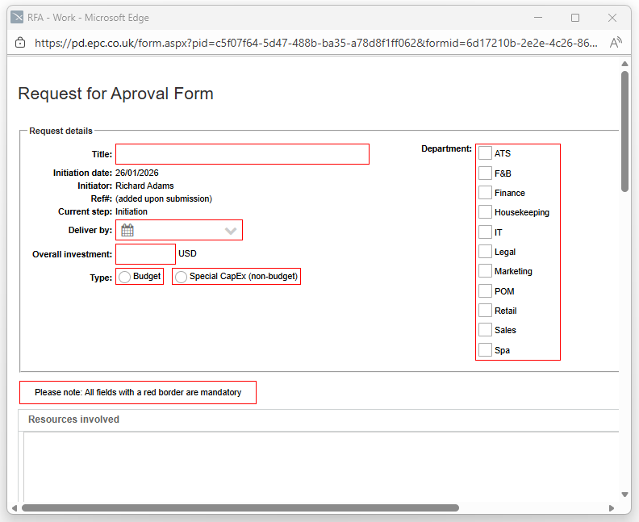Image resolution: width=639 pixels, height=522 pixels.
Task: Click the vertical scrollbar thumb
Action: (x=624, y=129)
